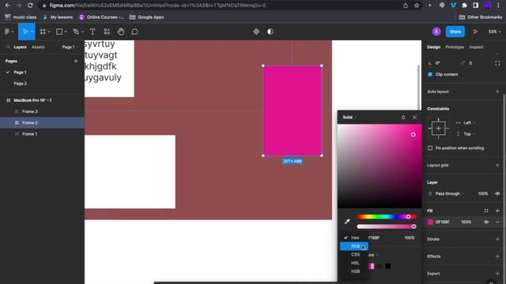Add a layout grid with plus icon
This screenshot has width=506, height=284.
click(x=497, y=165)
